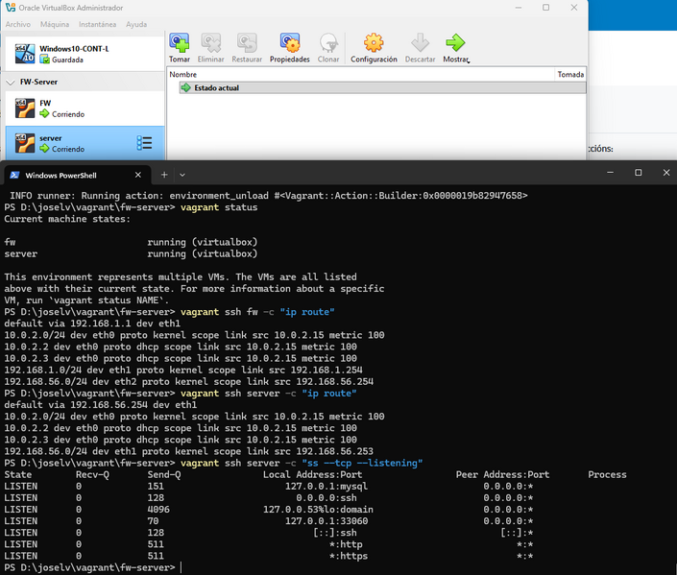This screenshot has height=575, width=677.
Task: Minimize the terminal window
Action: [x=610, y=173]
